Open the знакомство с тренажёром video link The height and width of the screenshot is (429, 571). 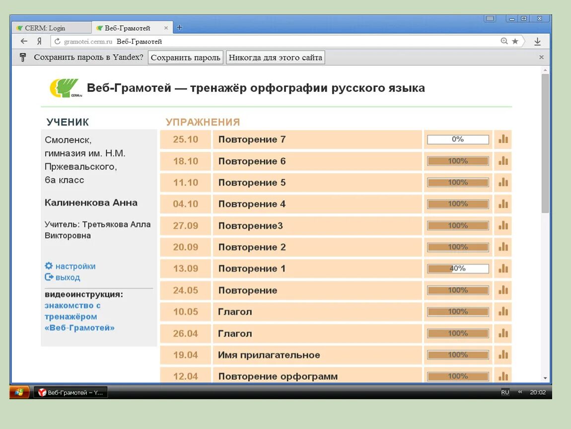(x=79, y=316)
